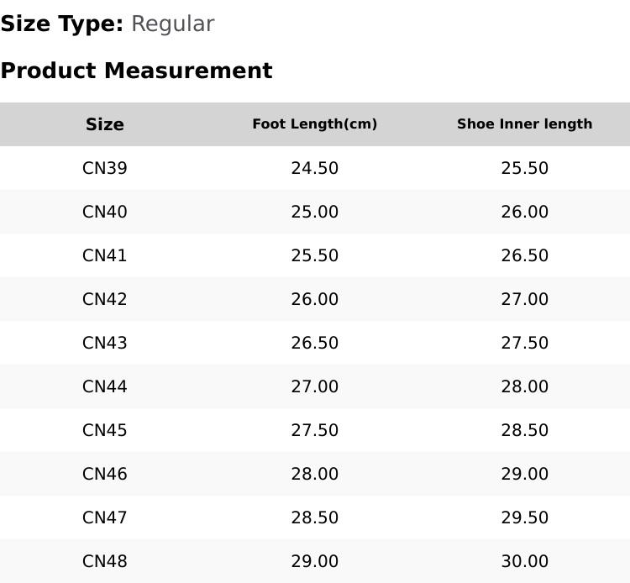The width and height of the screenshot is (630, 583).
Task: Select the CN44 size cell
Action: [x=104, y=386]
